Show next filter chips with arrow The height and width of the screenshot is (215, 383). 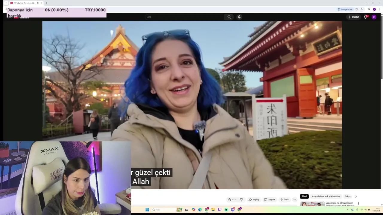pyautogui.click(x=356, y=196)
